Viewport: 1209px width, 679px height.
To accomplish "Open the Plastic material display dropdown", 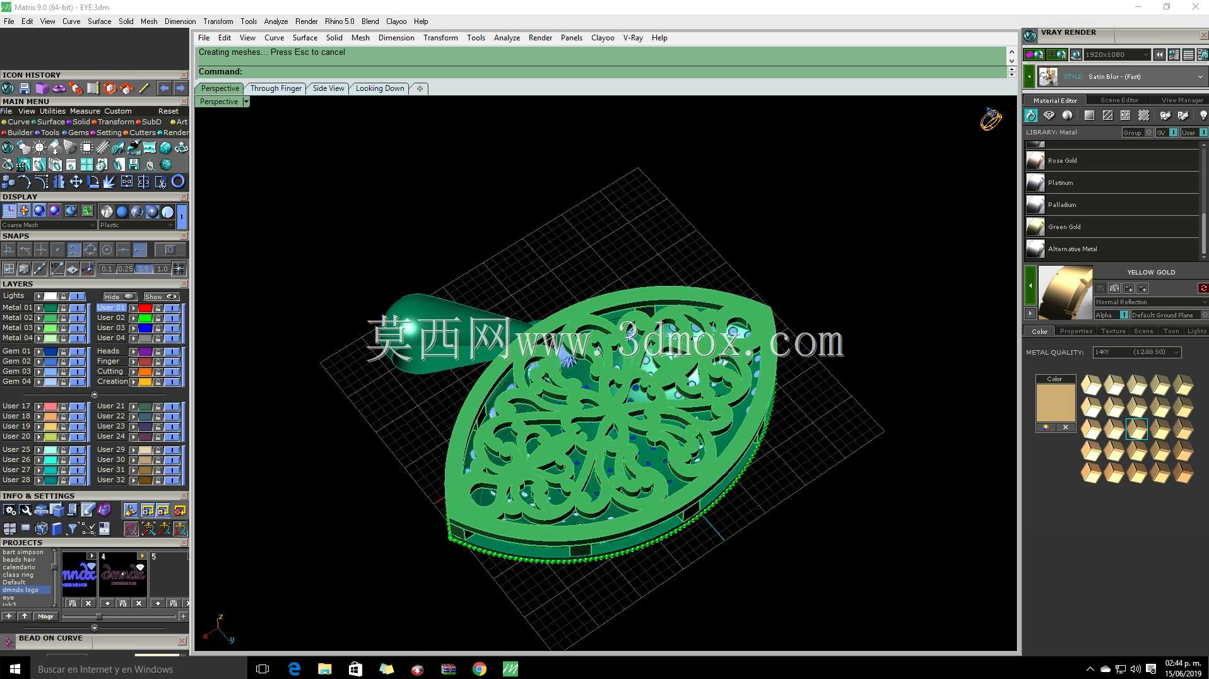I will (136, 225).
